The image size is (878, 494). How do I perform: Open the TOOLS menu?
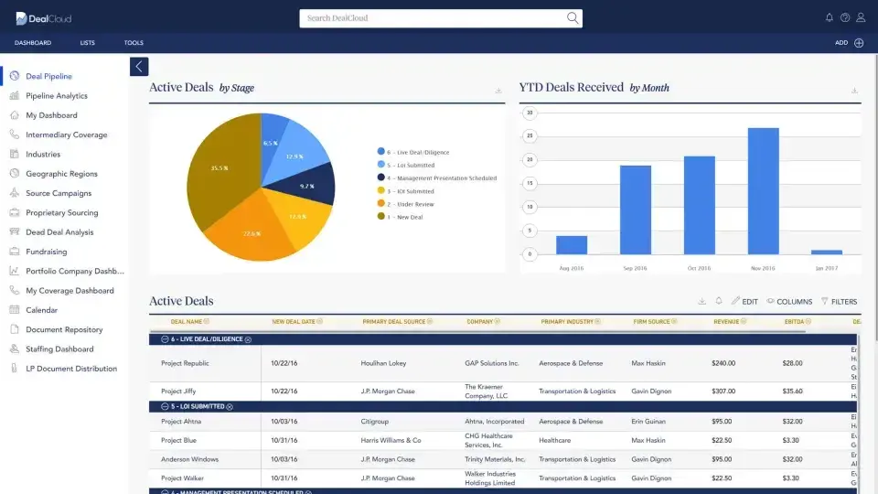click(134, 43)
